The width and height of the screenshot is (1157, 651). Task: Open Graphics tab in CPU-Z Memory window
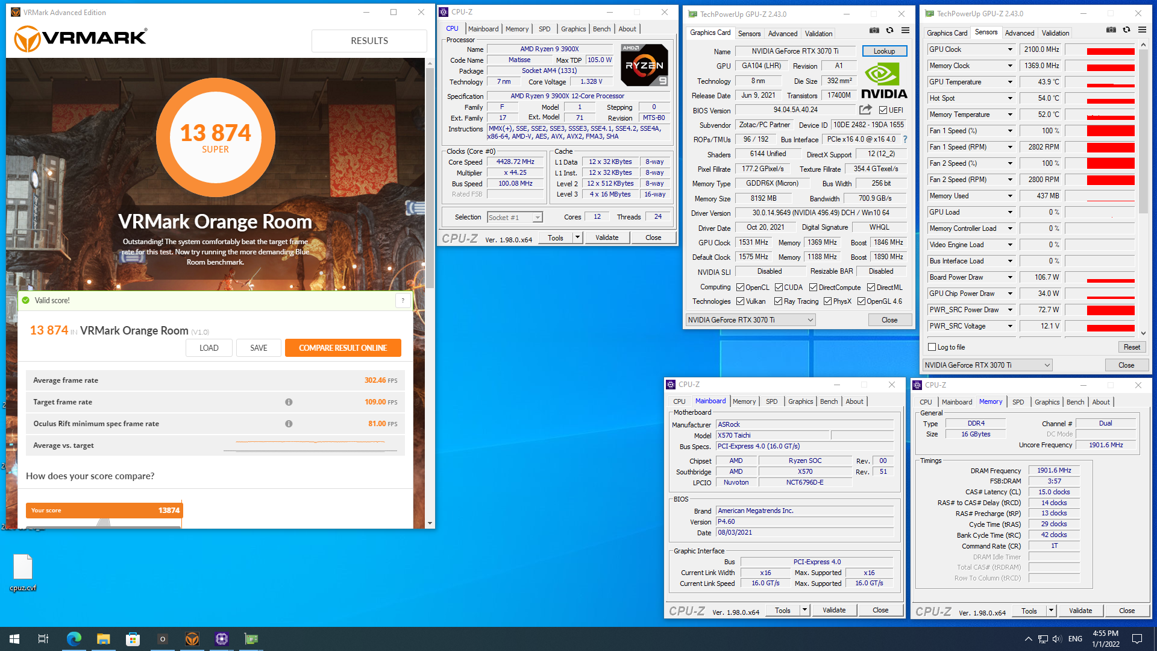tap(1047, 402)
